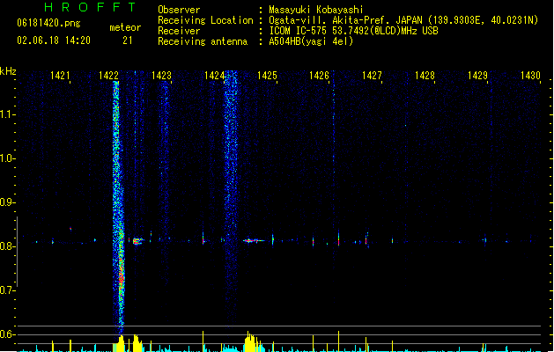This screenshot has height=352, width=554.
Task: Click the red horizontal echo just before 1425
Action: 254,241
